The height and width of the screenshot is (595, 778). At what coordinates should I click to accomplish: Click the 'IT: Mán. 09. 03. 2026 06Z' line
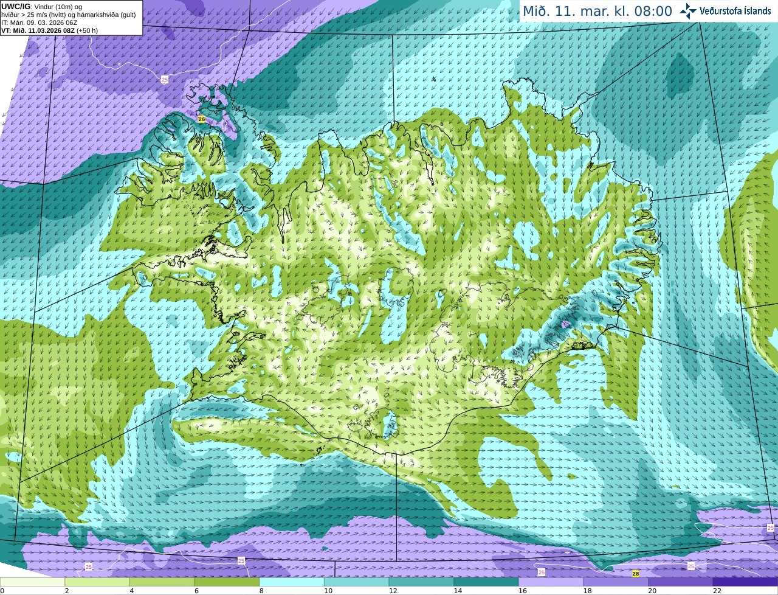[x=39, y=23]
